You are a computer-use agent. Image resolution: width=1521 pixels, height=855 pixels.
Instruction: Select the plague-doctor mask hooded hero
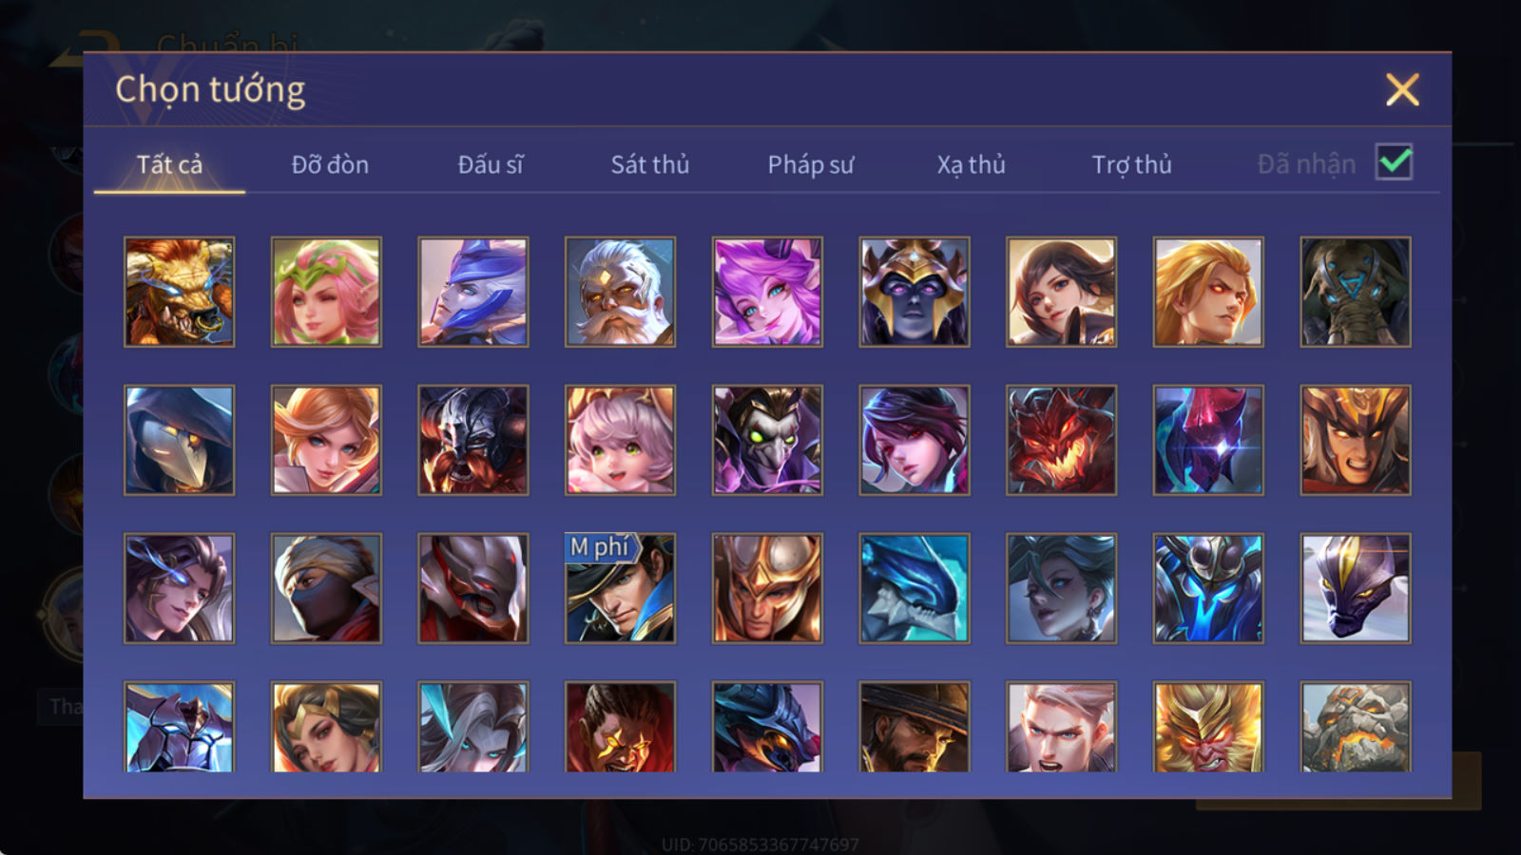tap(179, 440)
